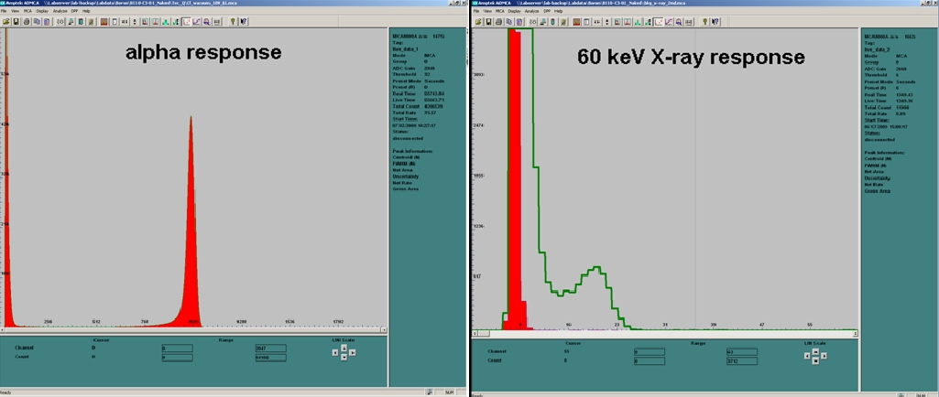Open the MCA menu in the left window
This screenshot has height=397, width=939.
27,11
